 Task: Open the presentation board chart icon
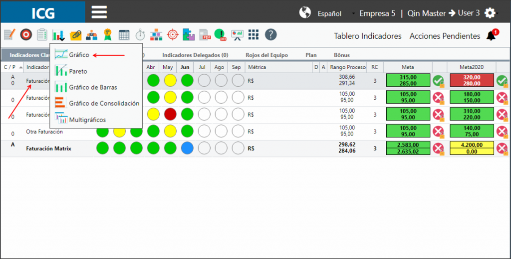coord(237,35)
